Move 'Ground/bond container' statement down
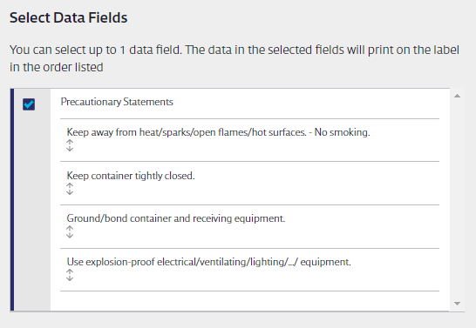This screenshot has height=328, width=476. [70, 235]
